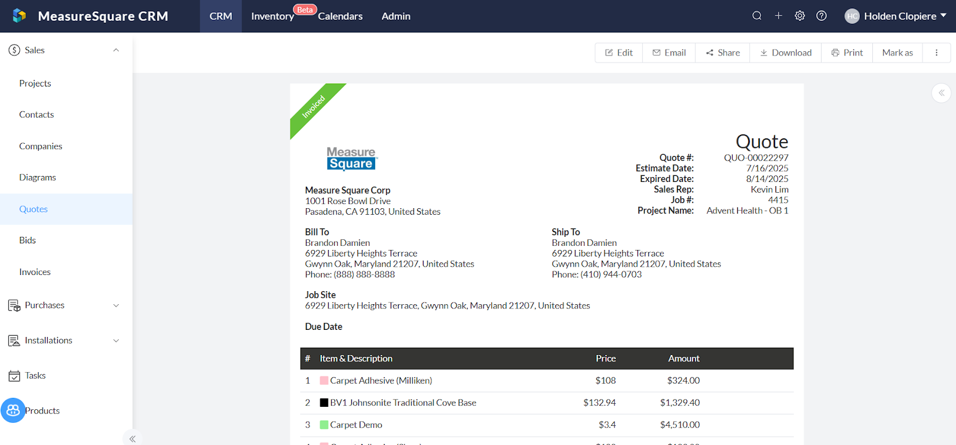Click the Print button
The height and width of the screenshot is (445, 956).
pyautogui.click(x=847, y=52)
